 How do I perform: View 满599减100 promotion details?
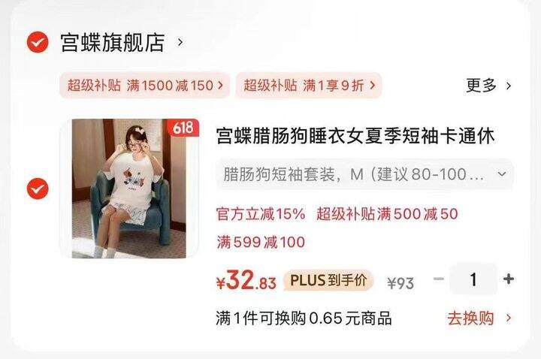pos(261,242)
